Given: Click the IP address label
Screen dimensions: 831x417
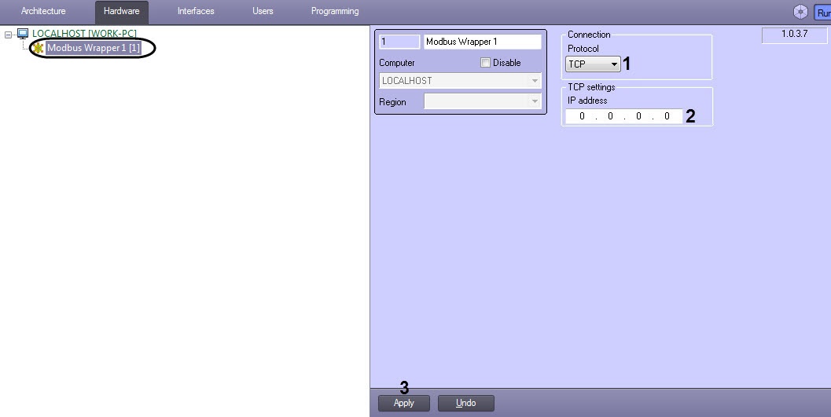Looking at the screenshot, I should point(587,100).
